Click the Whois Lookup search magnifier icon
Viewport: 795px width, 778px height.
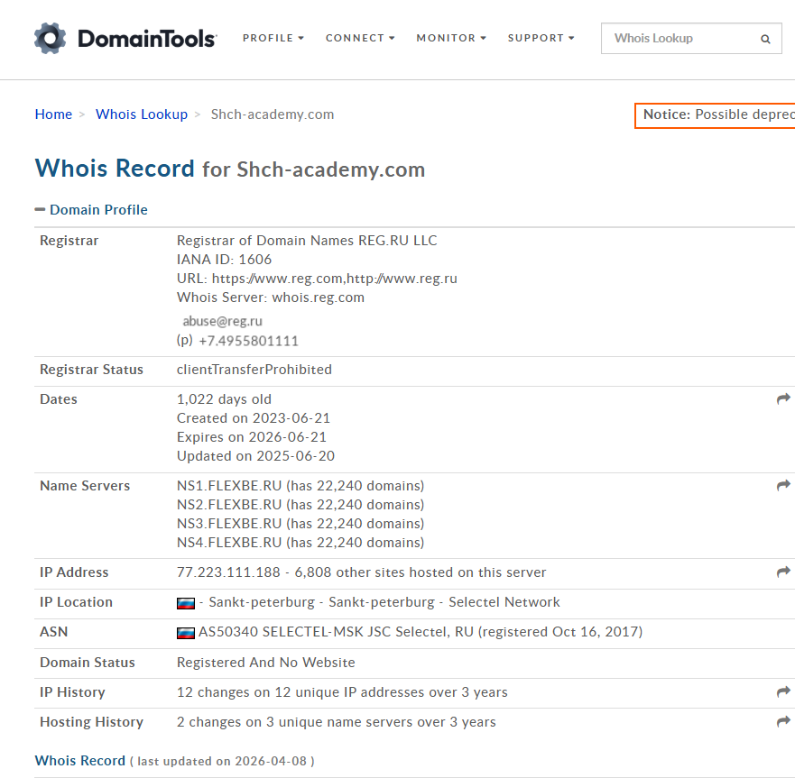click(765, 39)
